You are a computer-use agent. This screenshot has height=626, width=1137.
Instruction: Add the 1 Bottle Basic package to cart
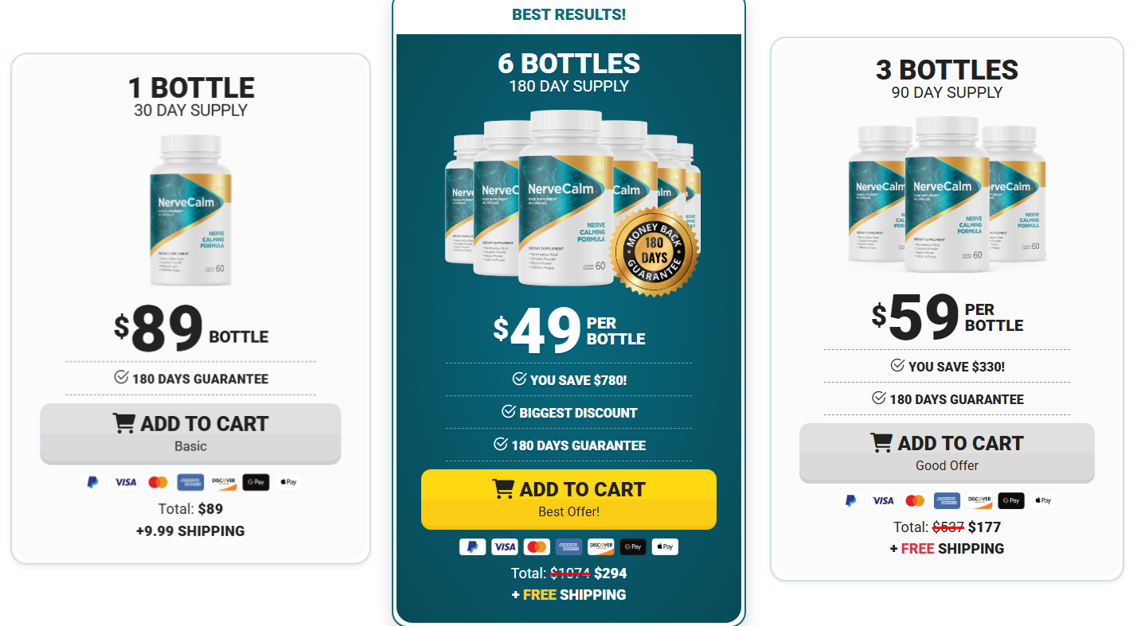[190, 434]
